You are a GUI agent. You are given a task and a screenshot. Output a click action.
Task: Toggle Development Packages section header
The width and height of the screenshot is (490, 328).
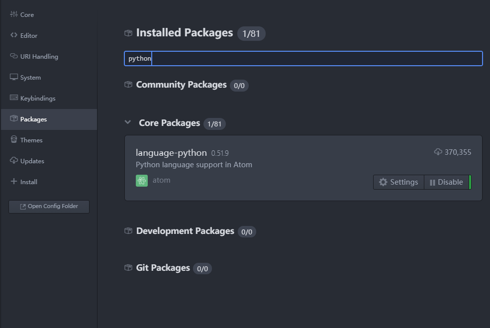tap(185, 231)
